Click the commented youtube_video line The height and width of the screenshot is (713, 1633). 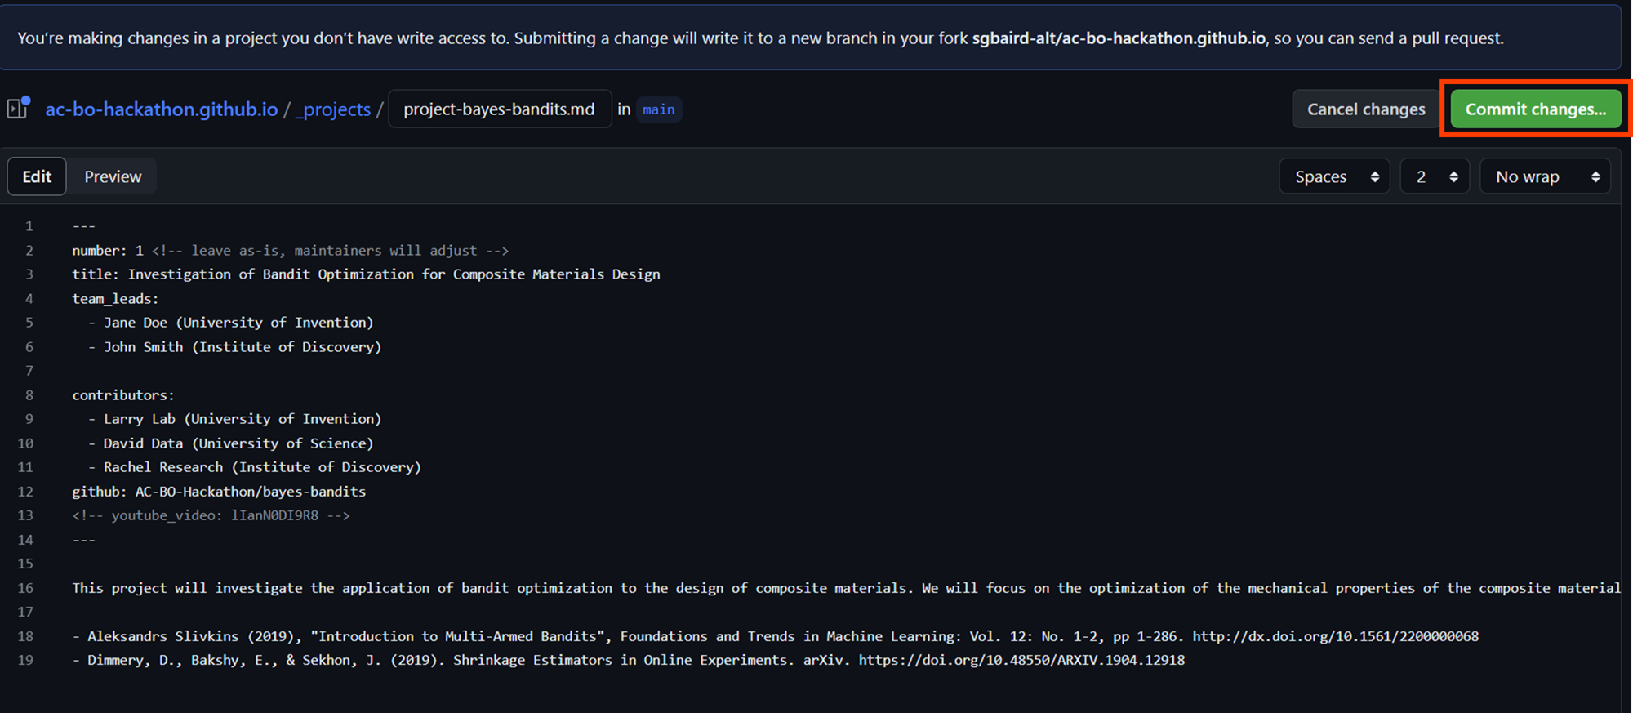tap(211, 515)
